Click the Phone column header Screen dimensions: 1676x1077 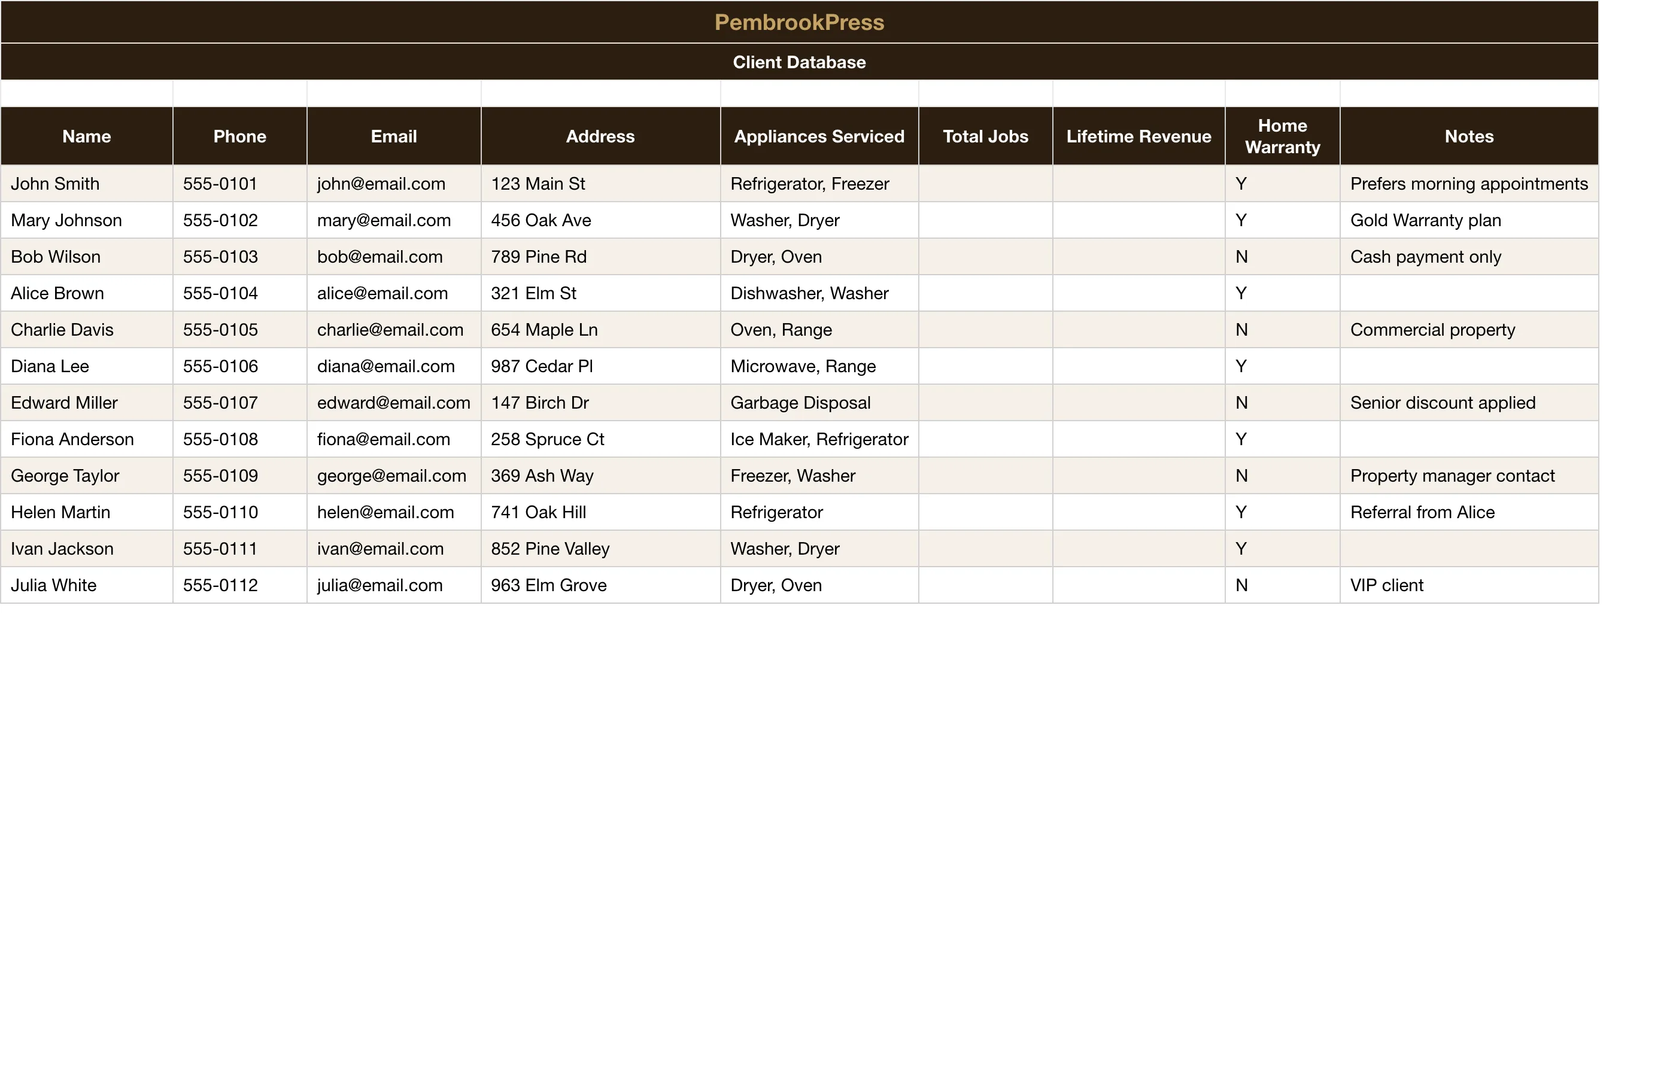pos(240,136)
